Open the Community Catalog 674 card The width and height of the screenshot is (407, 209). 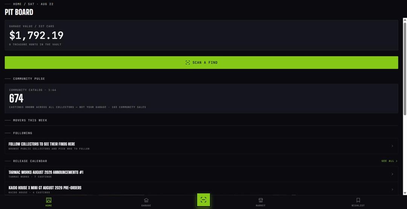click(x=201, y=98)
